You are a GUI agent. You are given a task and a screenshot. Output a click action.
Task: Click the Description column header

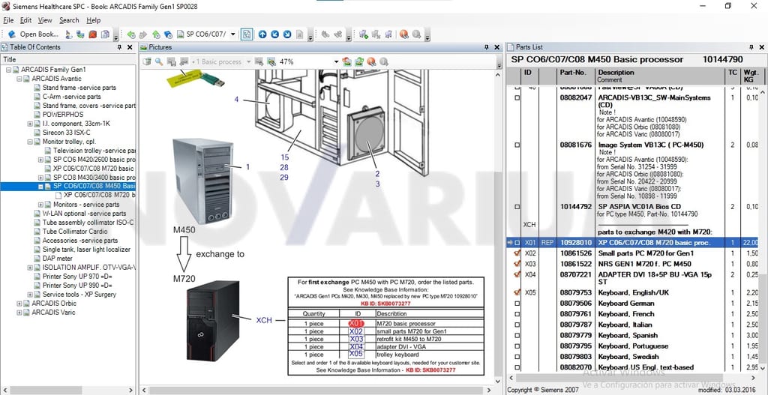(659, 76)
